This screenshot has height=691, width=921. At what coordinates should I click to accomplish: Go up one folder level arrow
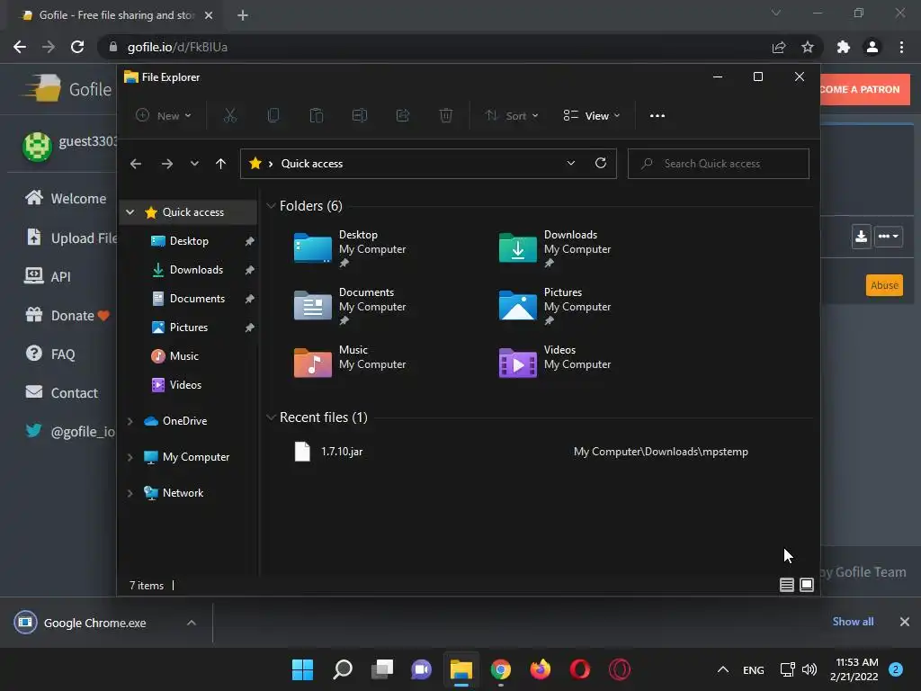click(220, 164)
